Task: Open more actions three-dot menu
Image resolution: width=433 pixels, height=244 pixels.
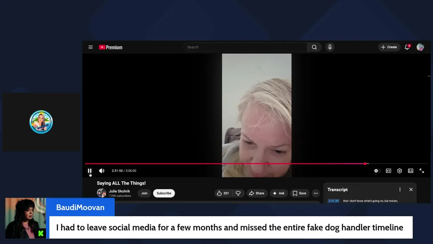Action: 316,193
